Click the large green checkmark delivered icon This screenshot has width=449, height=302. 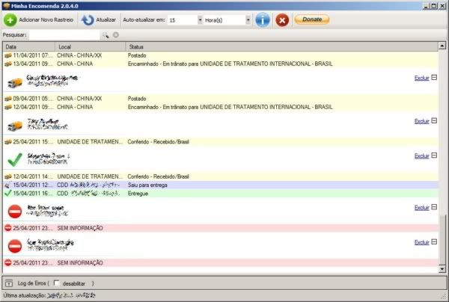click(x=15, y=159)
